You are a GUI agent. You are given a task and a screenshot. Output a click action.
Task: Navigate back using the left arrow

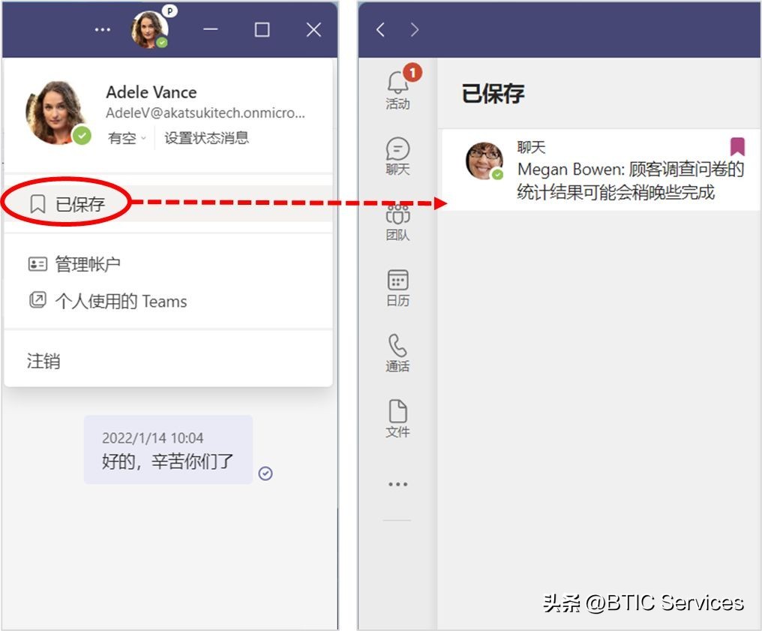coord(379,29)
